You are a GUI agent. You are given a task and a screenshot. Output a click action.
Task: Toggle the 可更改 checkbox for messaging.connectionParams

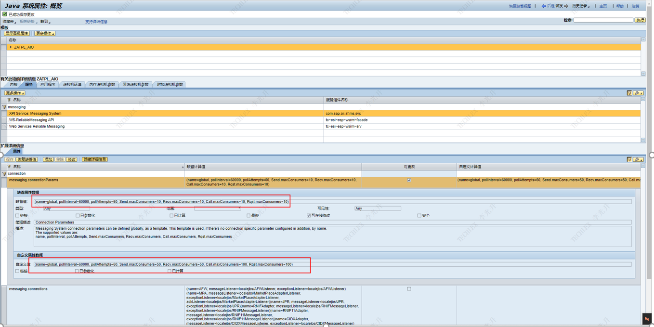point(409,180)
